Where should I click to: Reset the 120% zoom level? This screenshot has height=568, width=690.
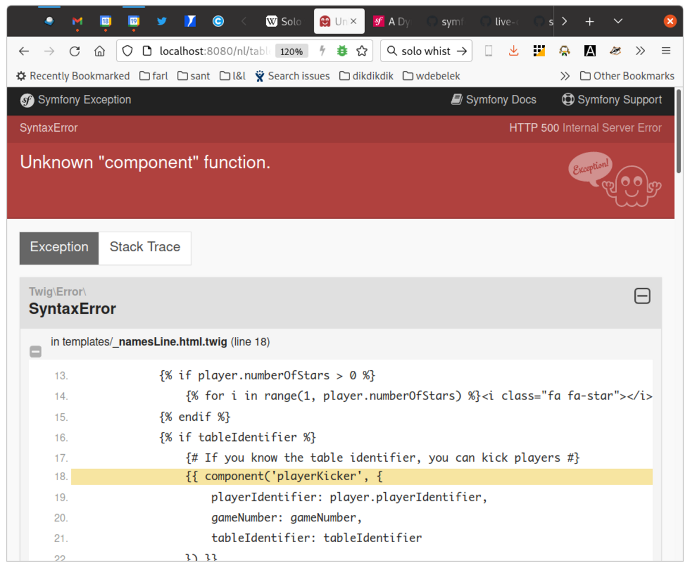tap(292, 51)
